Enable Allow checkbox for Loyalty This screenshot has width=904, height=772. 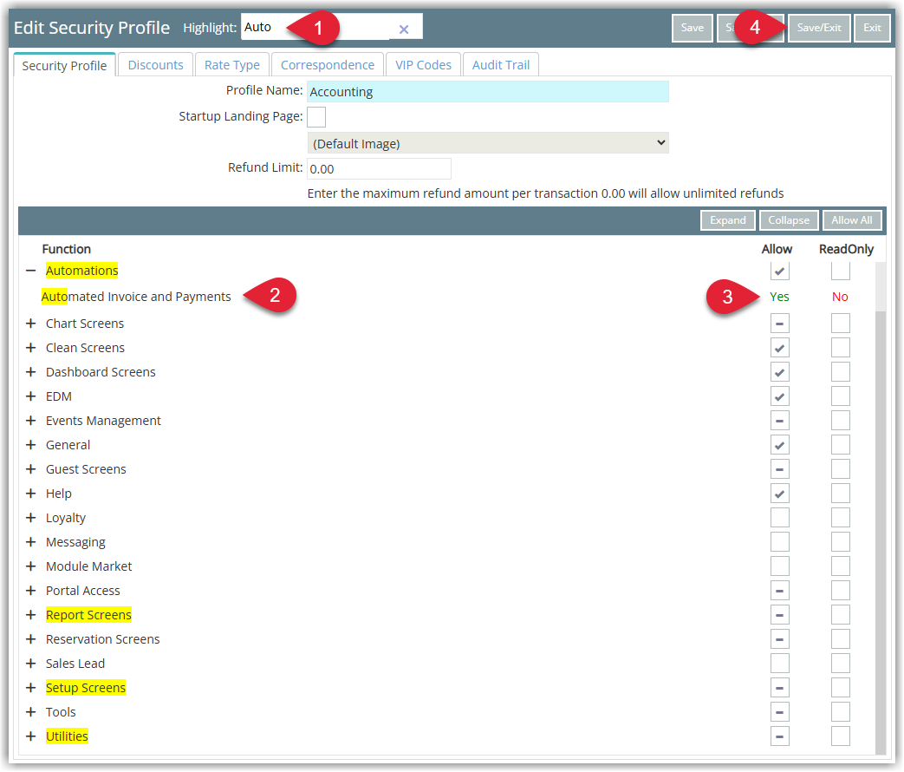point(779,518)
